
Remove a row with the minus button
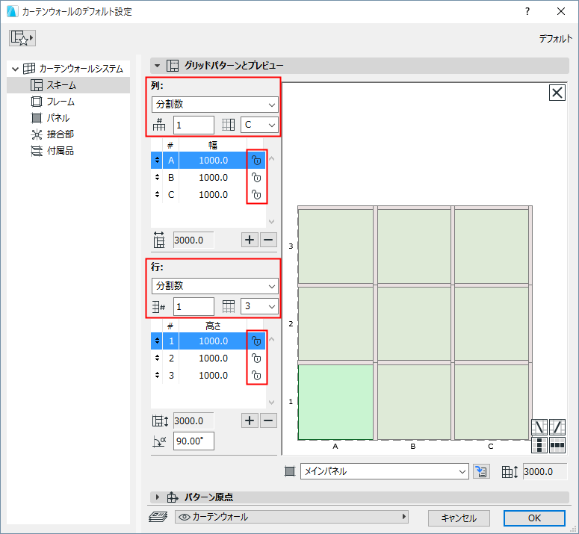pos(268,420)
